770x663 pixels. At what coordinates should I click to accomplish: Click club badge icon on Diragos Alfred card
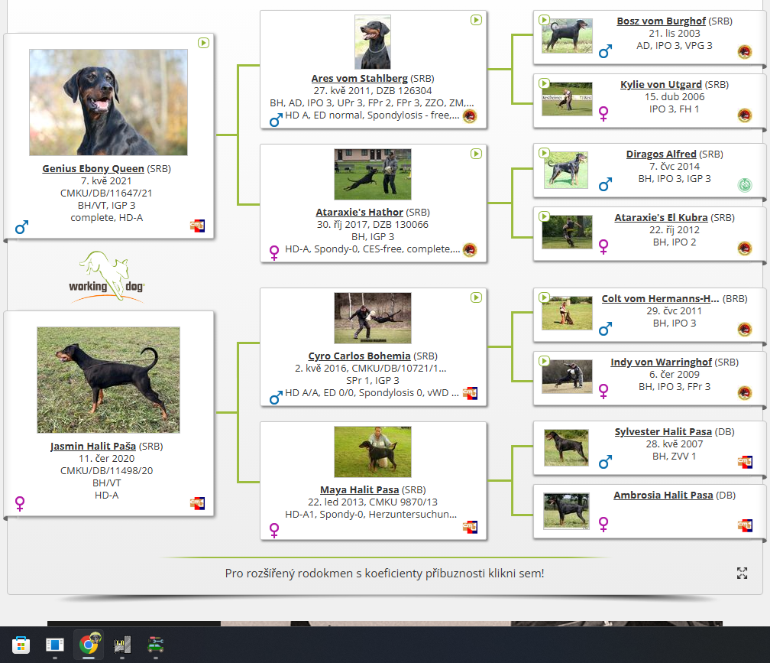click(745, 185)
